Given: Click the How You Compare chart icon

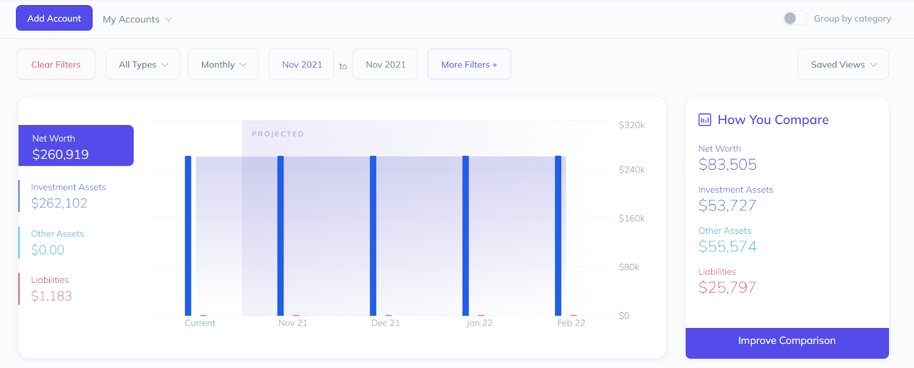Looking at the screenshot, I should 705,119.
